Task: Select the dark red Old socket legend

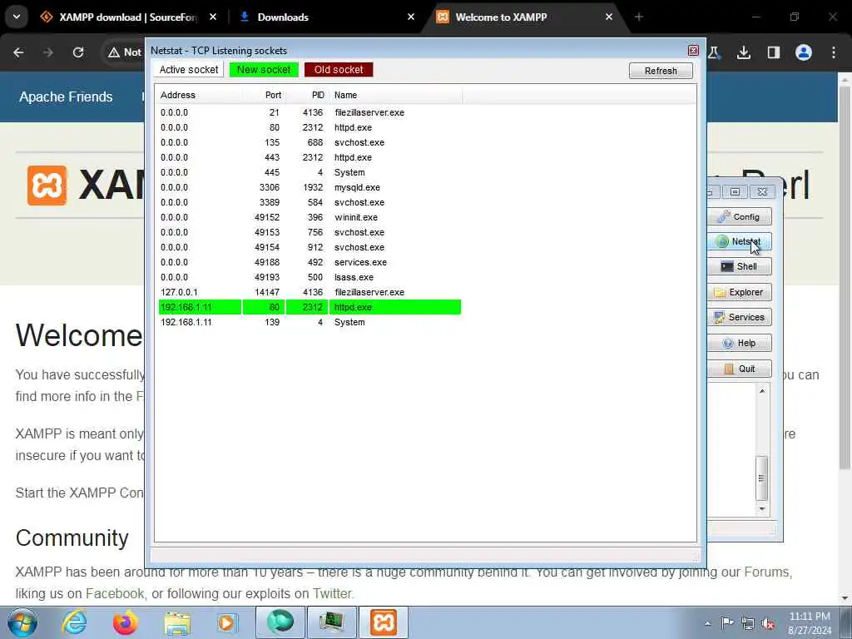Action: (339, 70)
